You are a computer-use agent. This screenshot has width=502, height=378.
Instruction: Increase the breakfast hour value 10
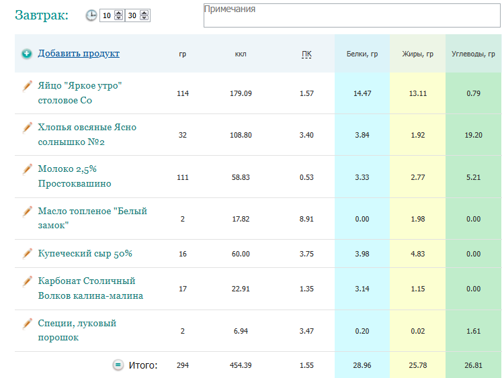[x=119, y=13]
